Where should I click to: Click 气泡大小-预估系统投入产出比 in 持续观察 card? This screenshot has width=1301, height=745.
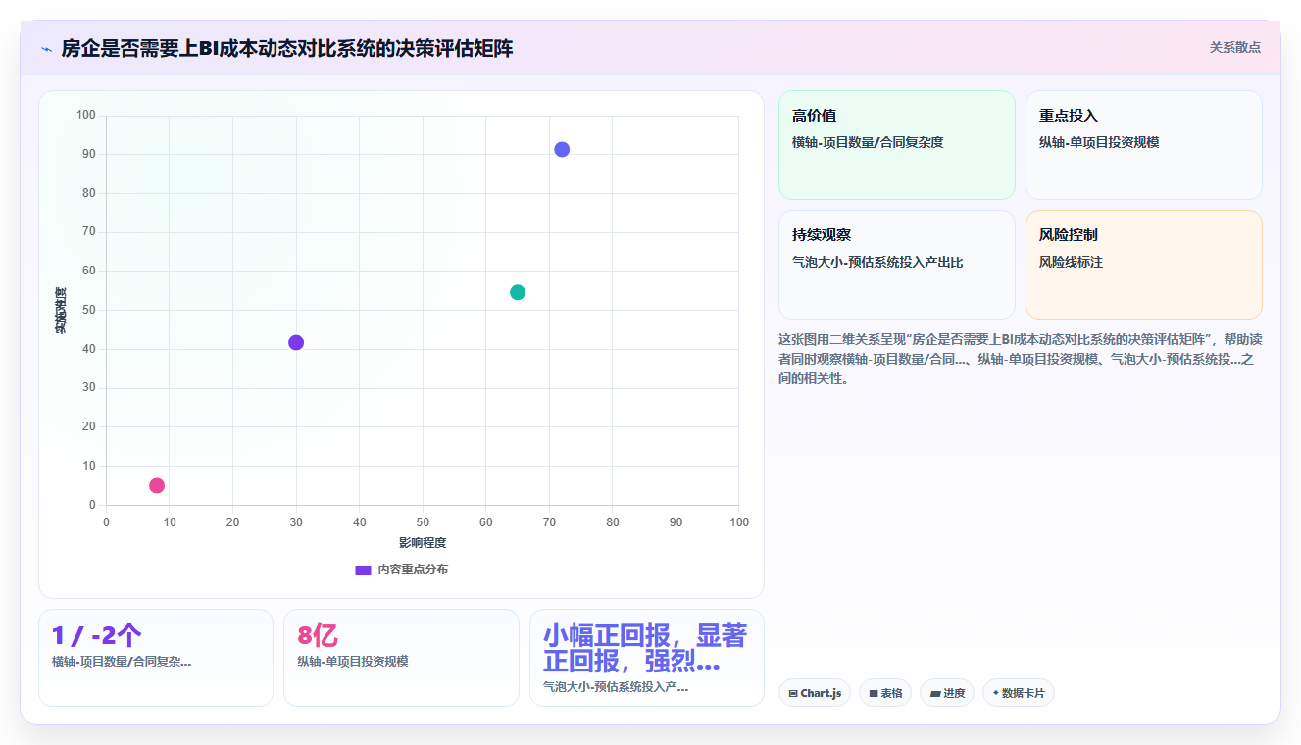(x=877, y=263)
